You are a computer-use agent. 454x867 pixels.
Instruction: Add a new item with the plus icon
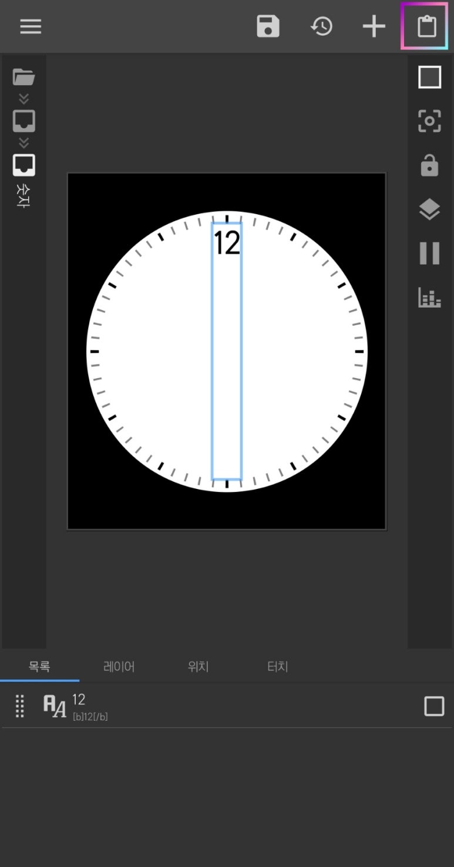374,26
